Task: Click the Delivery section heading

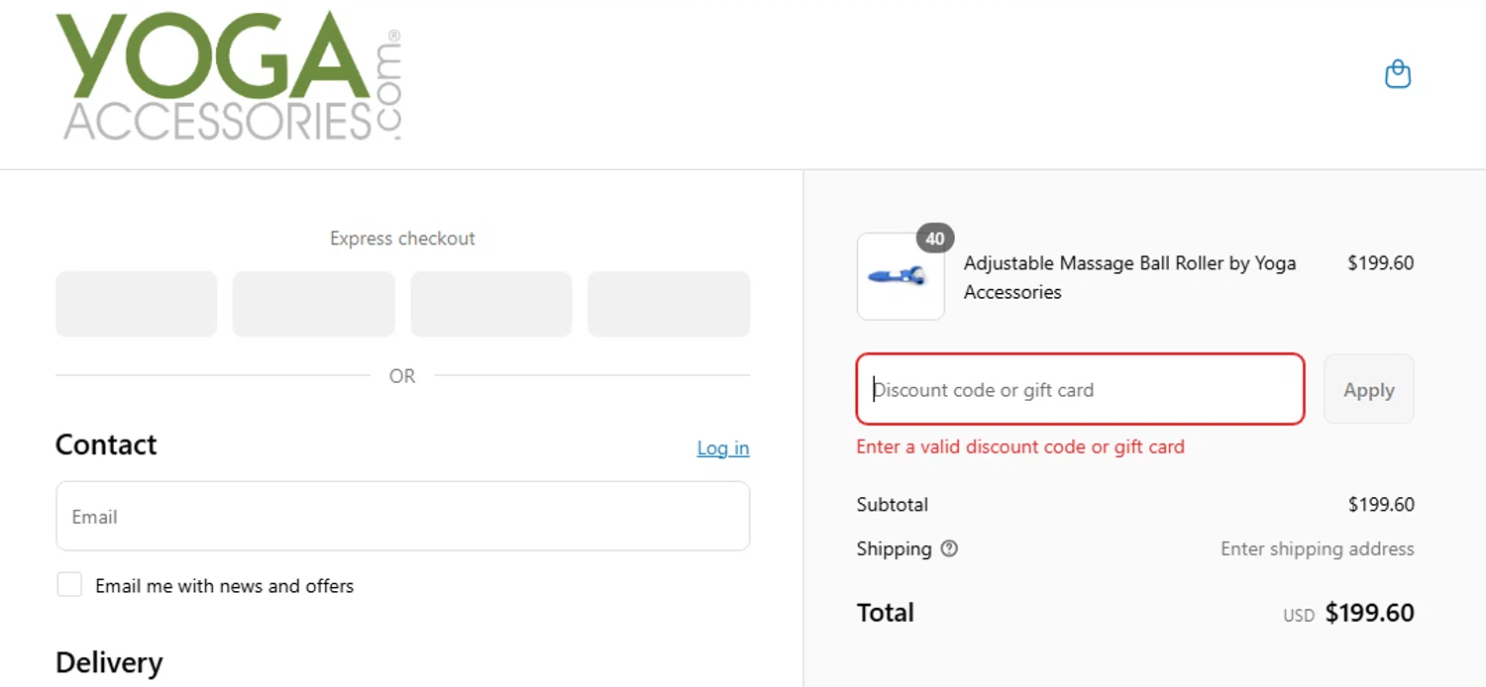Action: 109,662
